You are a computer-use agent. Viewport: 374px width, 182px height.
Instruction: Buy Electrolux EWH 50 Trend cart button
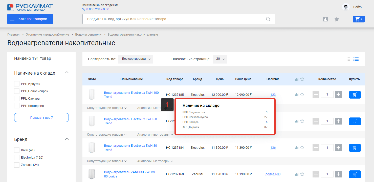[x=355, y=121]
